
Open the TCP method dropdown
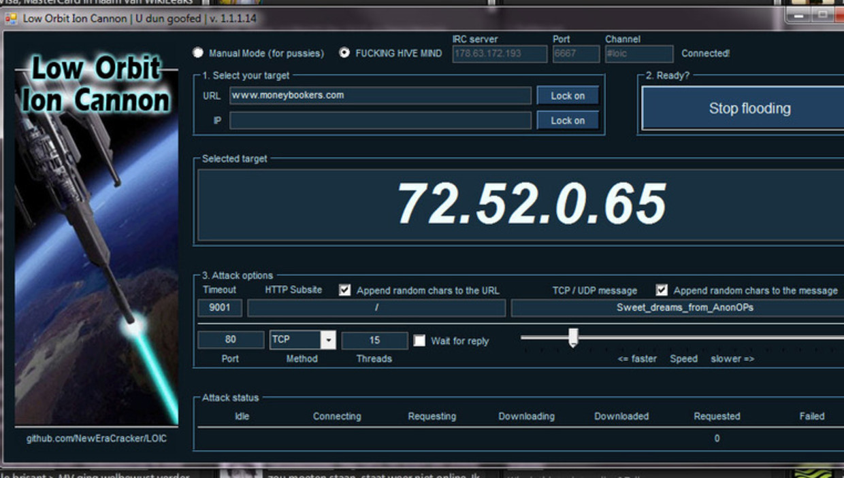pyautogui.click(x=328, y=340)
